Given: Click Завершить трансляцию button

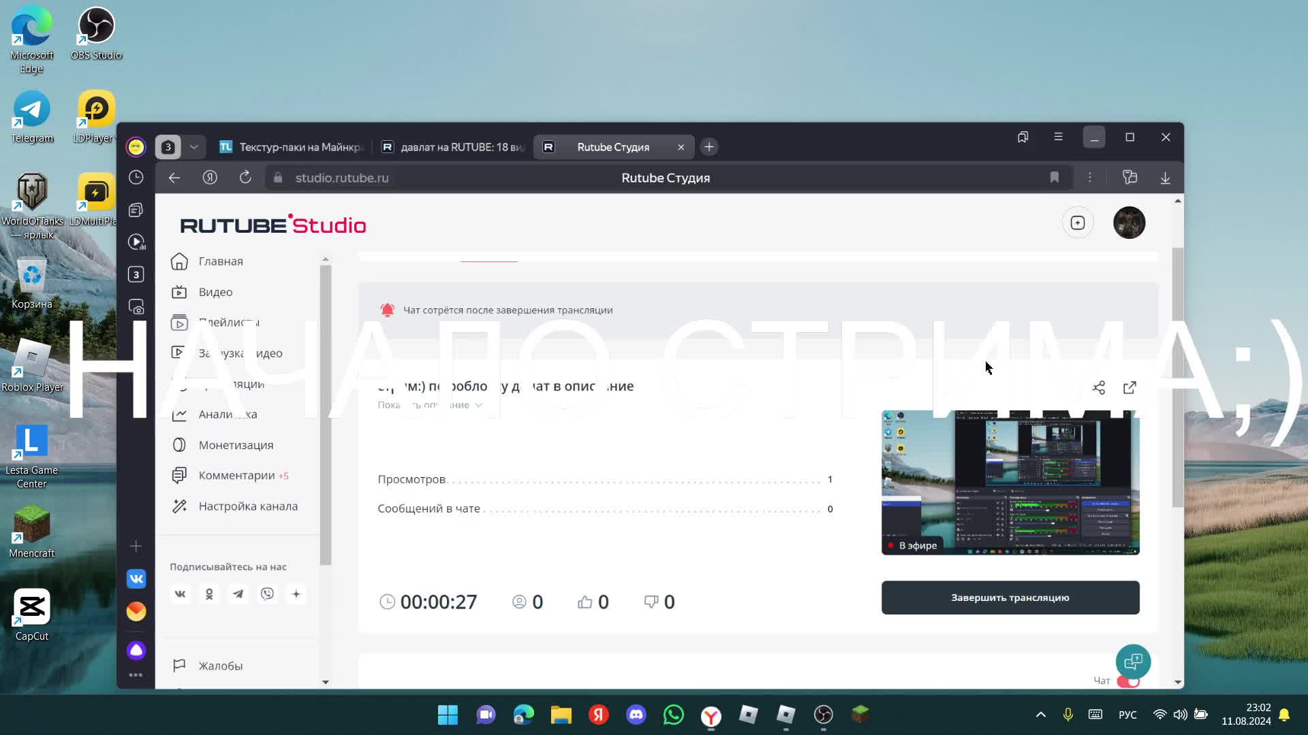Looking at the screenshot, I should (x=1010, y=598).
